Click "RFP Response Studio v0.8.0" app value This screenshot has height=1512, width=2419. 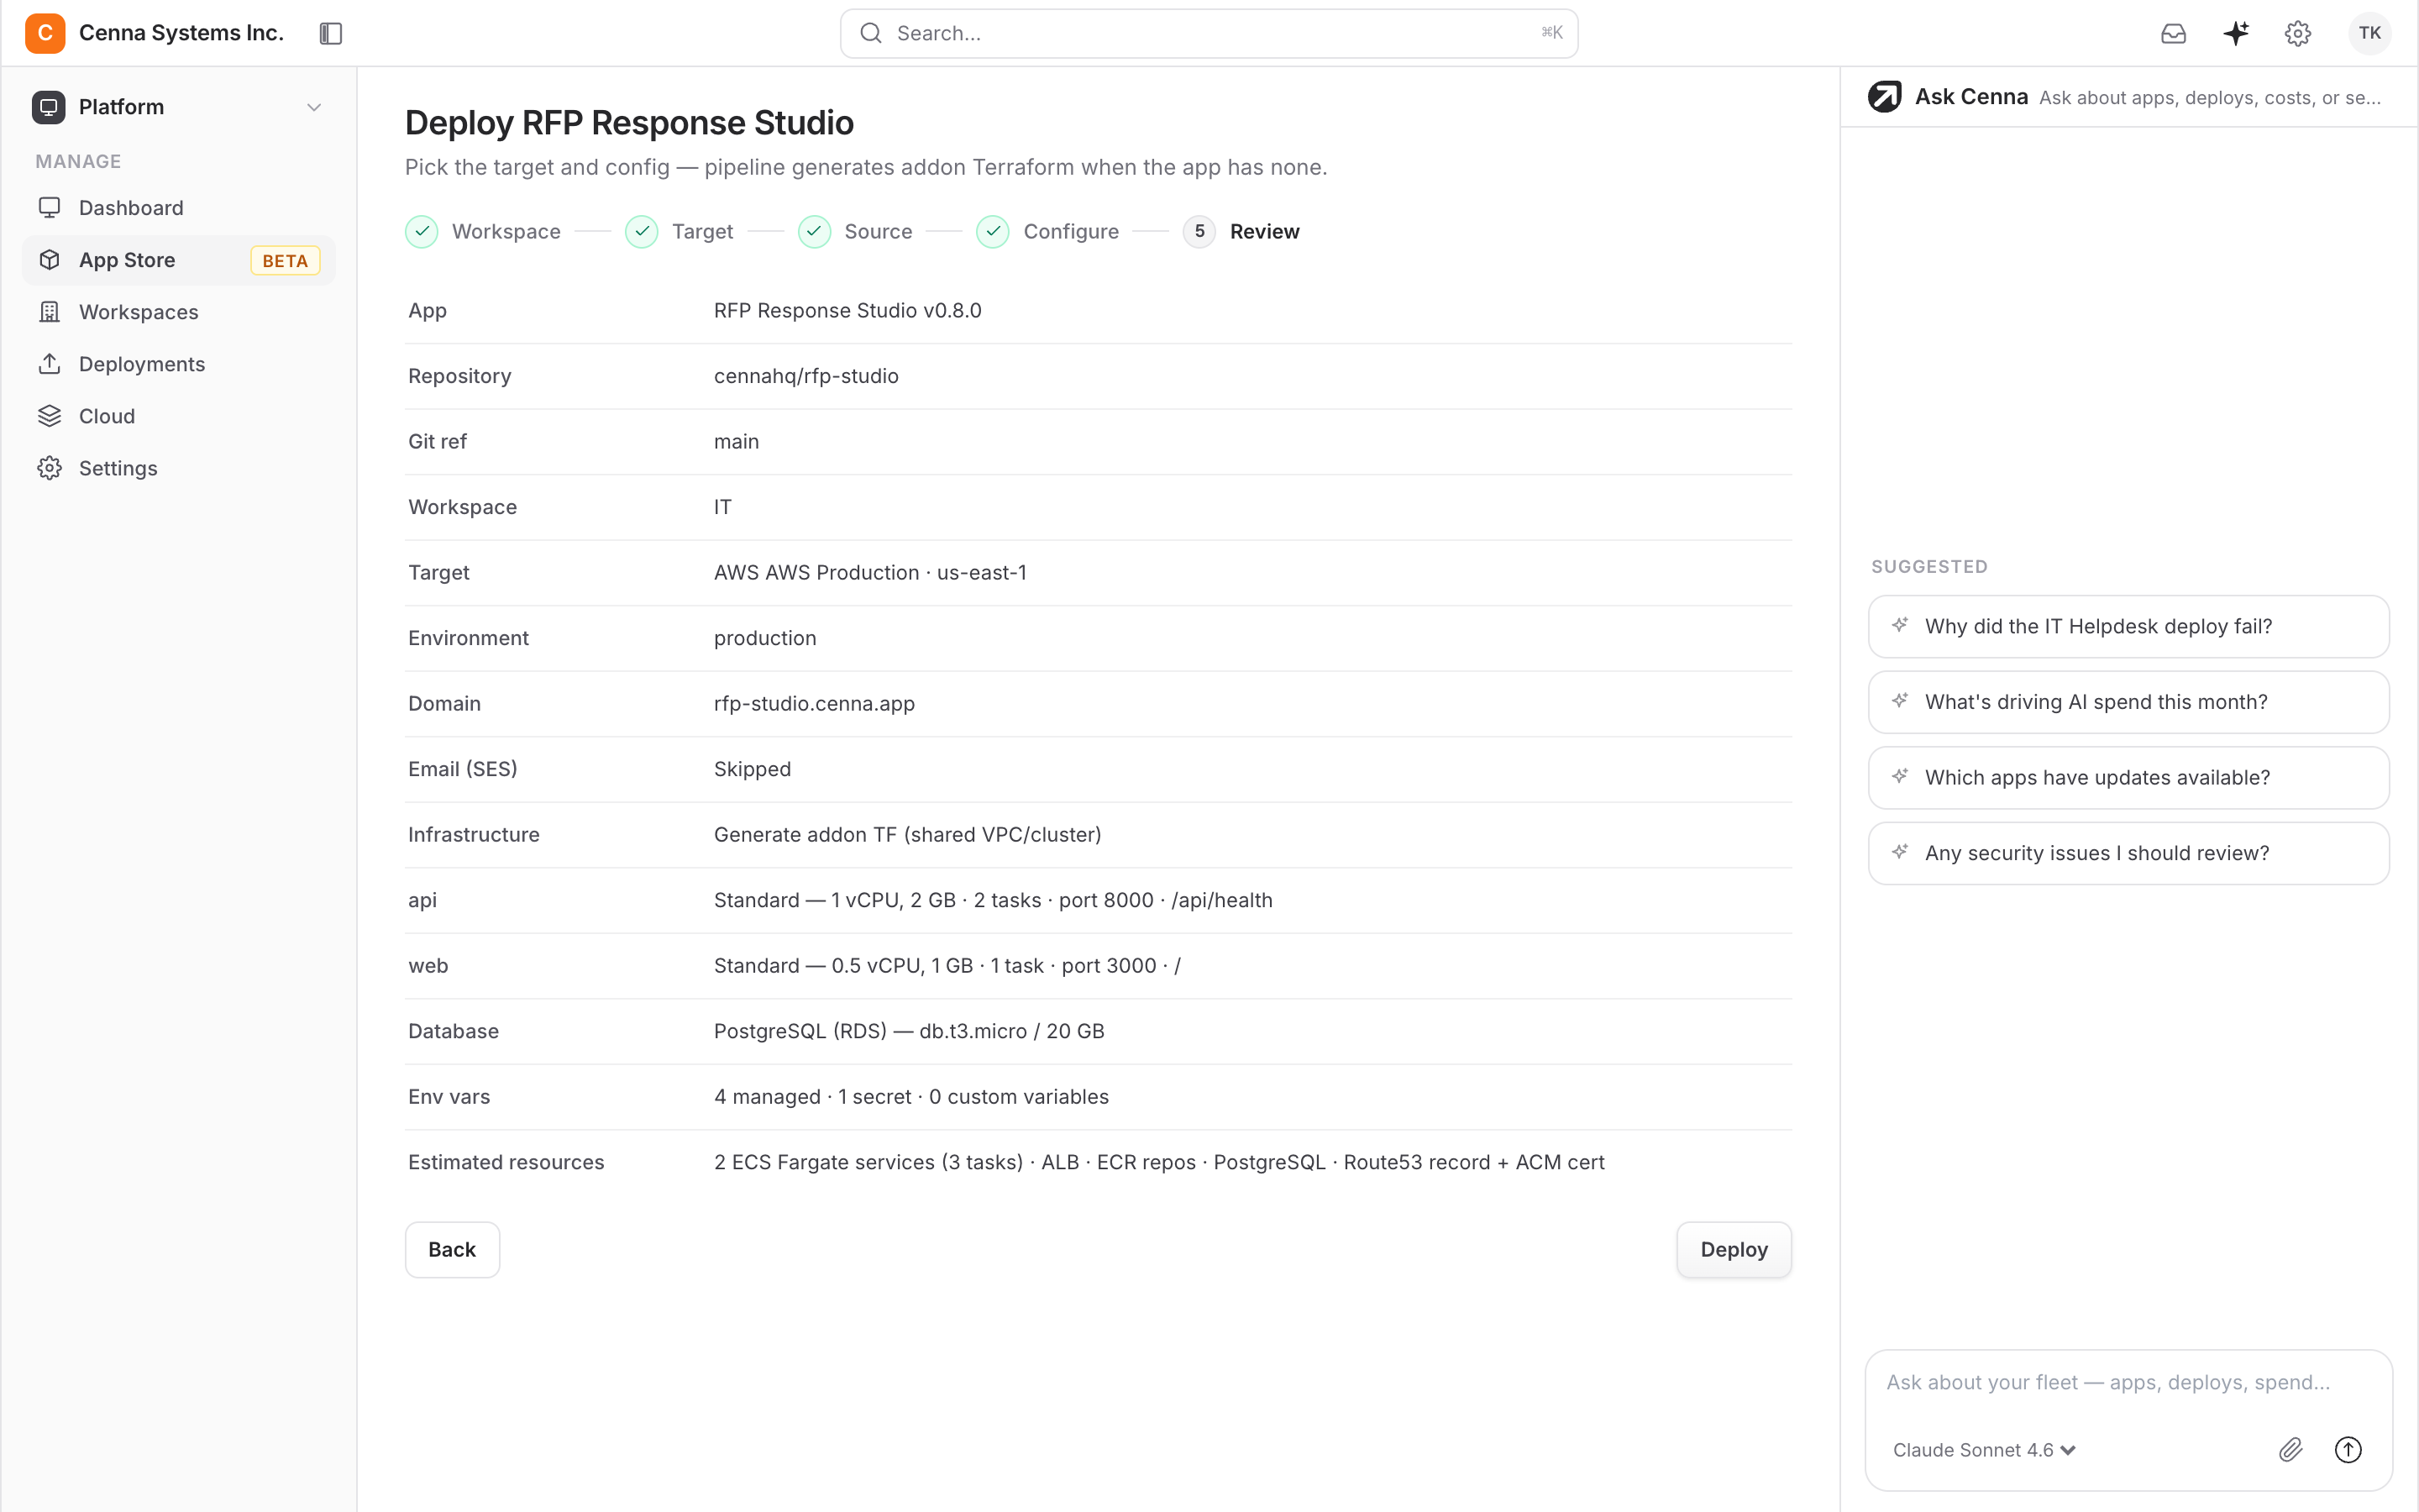pyautogui.click(x=847, y=310)
